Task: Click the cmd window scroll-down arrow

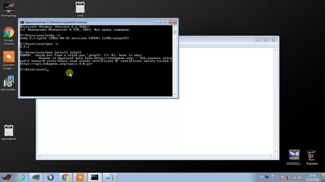Action: [175, 95]
